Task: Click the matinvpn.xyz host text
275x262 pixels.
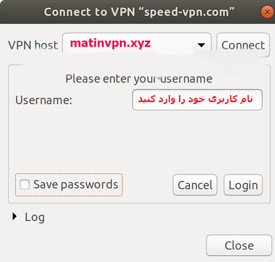Action: point(110,43)
